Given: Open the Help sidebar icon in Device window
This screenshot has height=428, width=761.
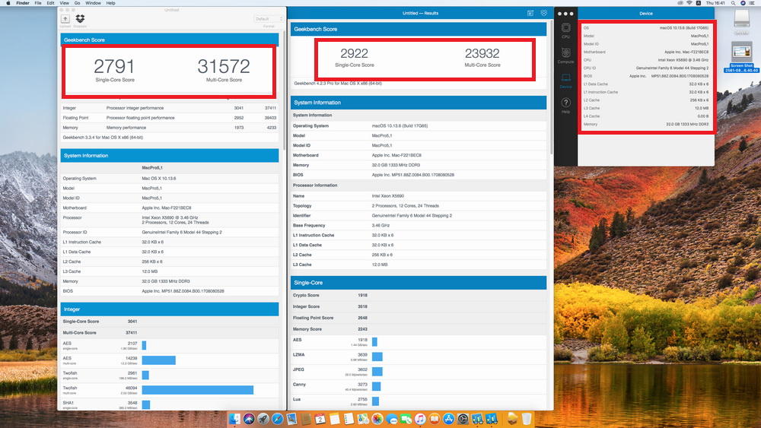Looking at the screenshot, I should pos(566,105).
